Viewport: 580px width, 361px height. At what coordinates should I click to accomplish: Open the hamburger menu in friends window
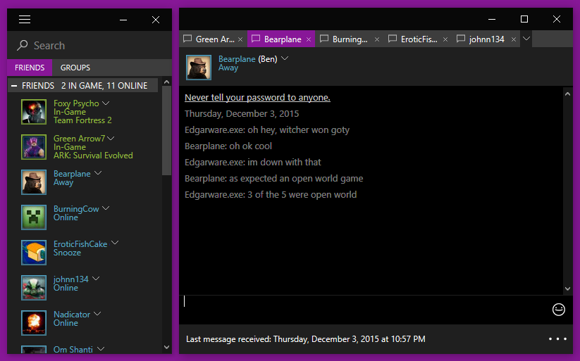coord(25,20)
